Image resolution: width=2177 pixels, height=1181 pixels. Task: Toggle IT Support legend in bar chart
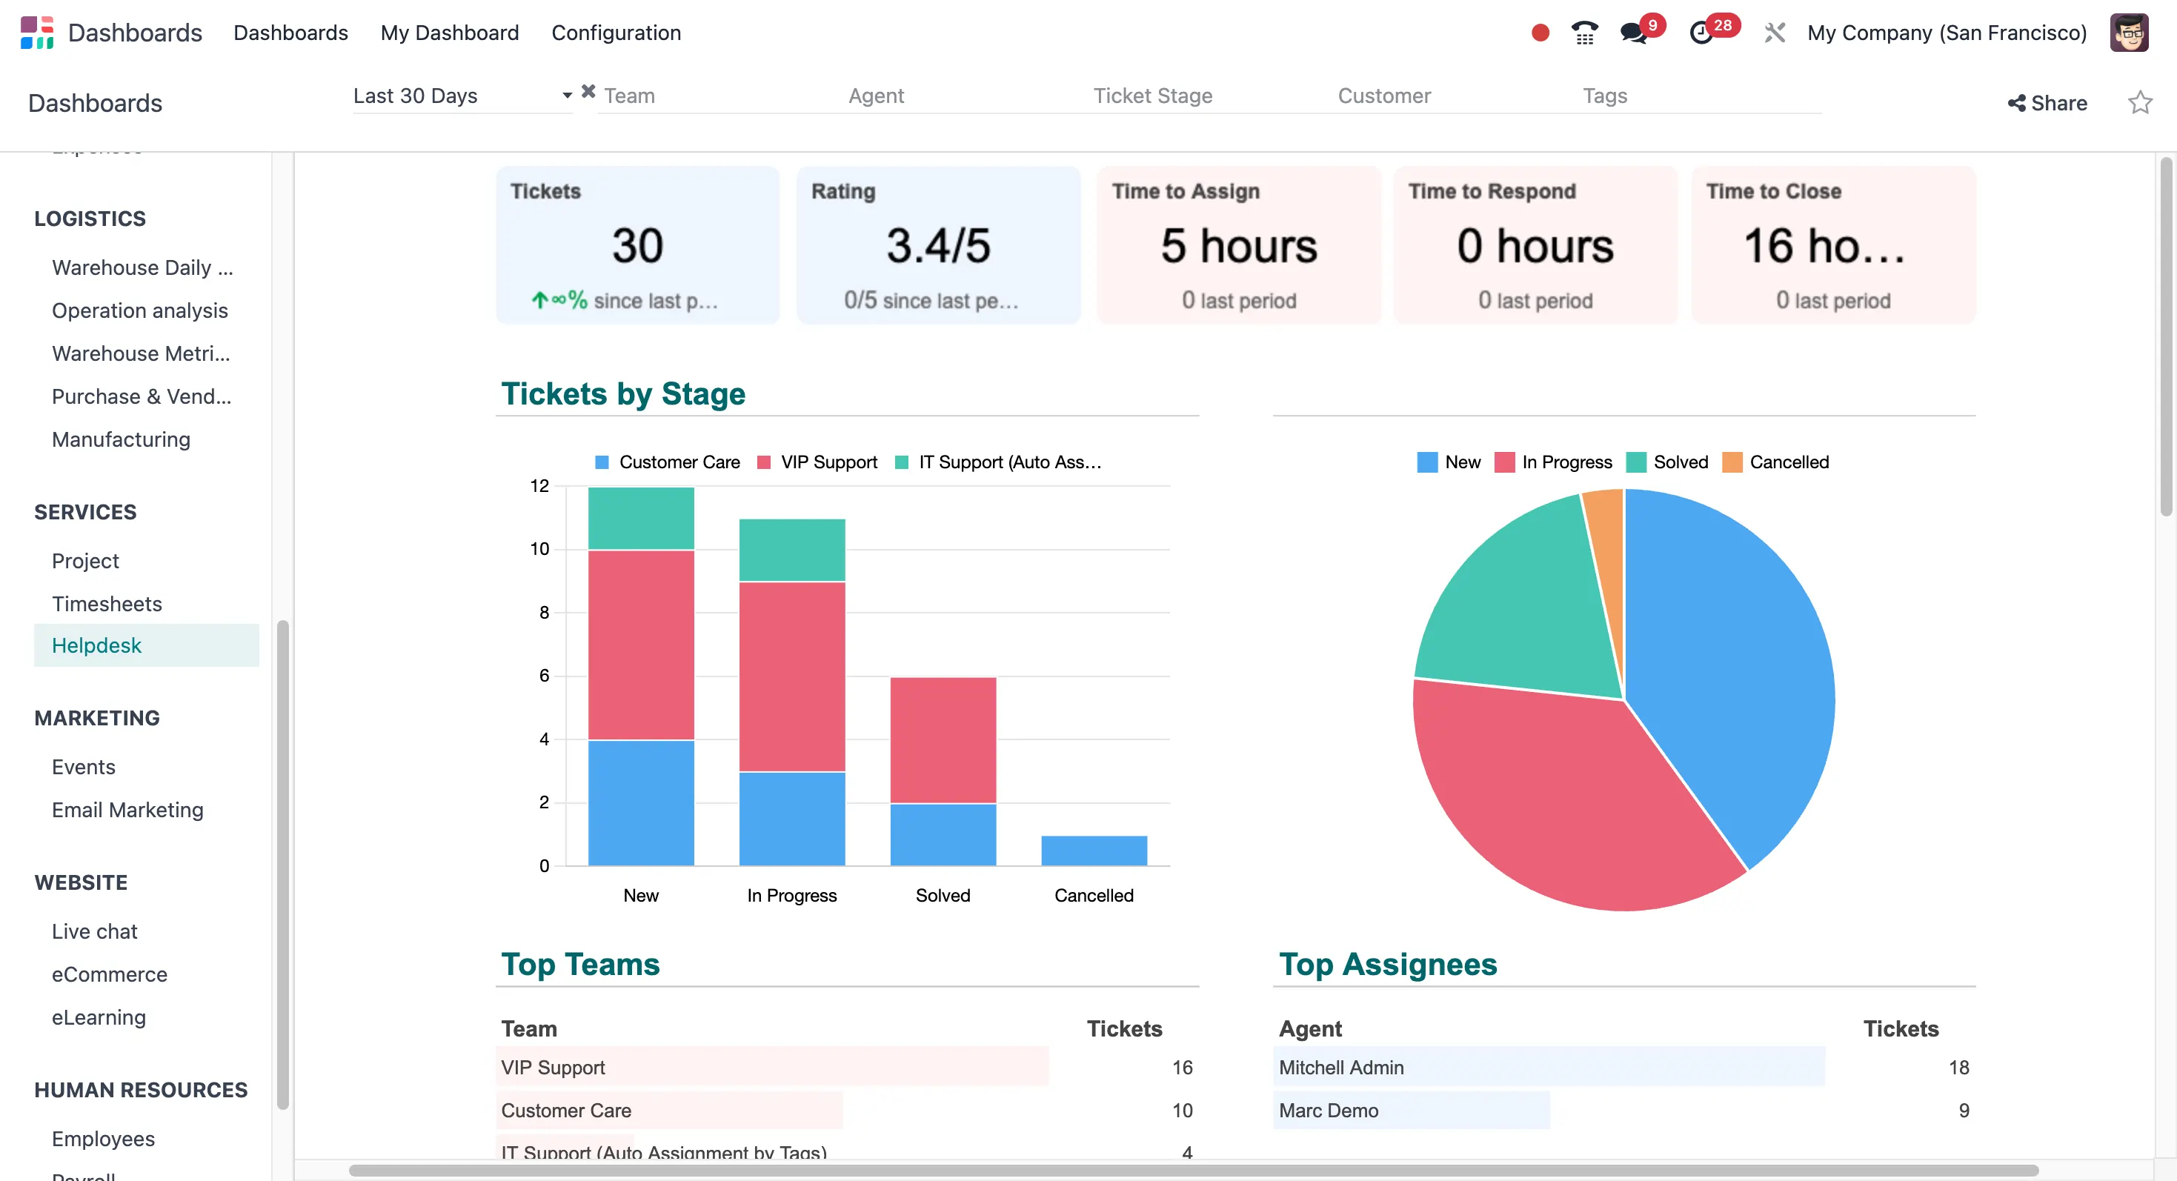click(x=998, y=462)
